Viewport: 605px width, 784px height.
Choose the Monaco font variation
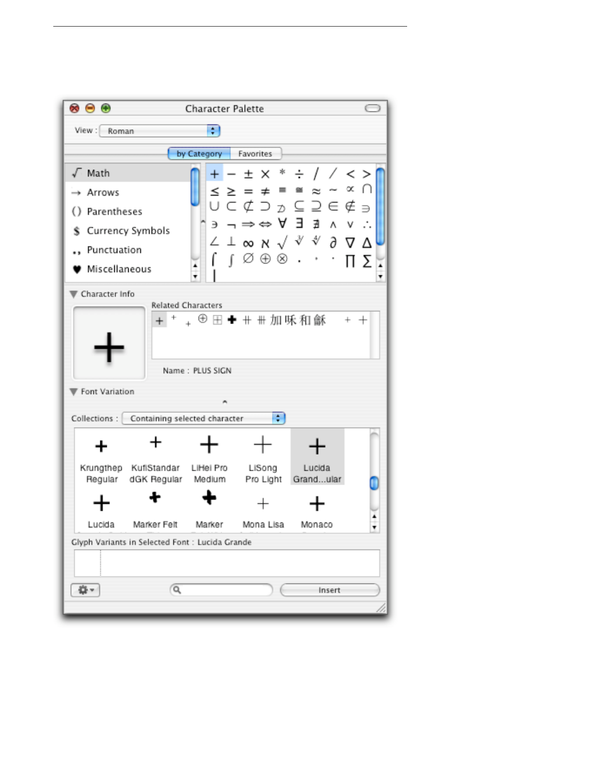coord(317,510)
